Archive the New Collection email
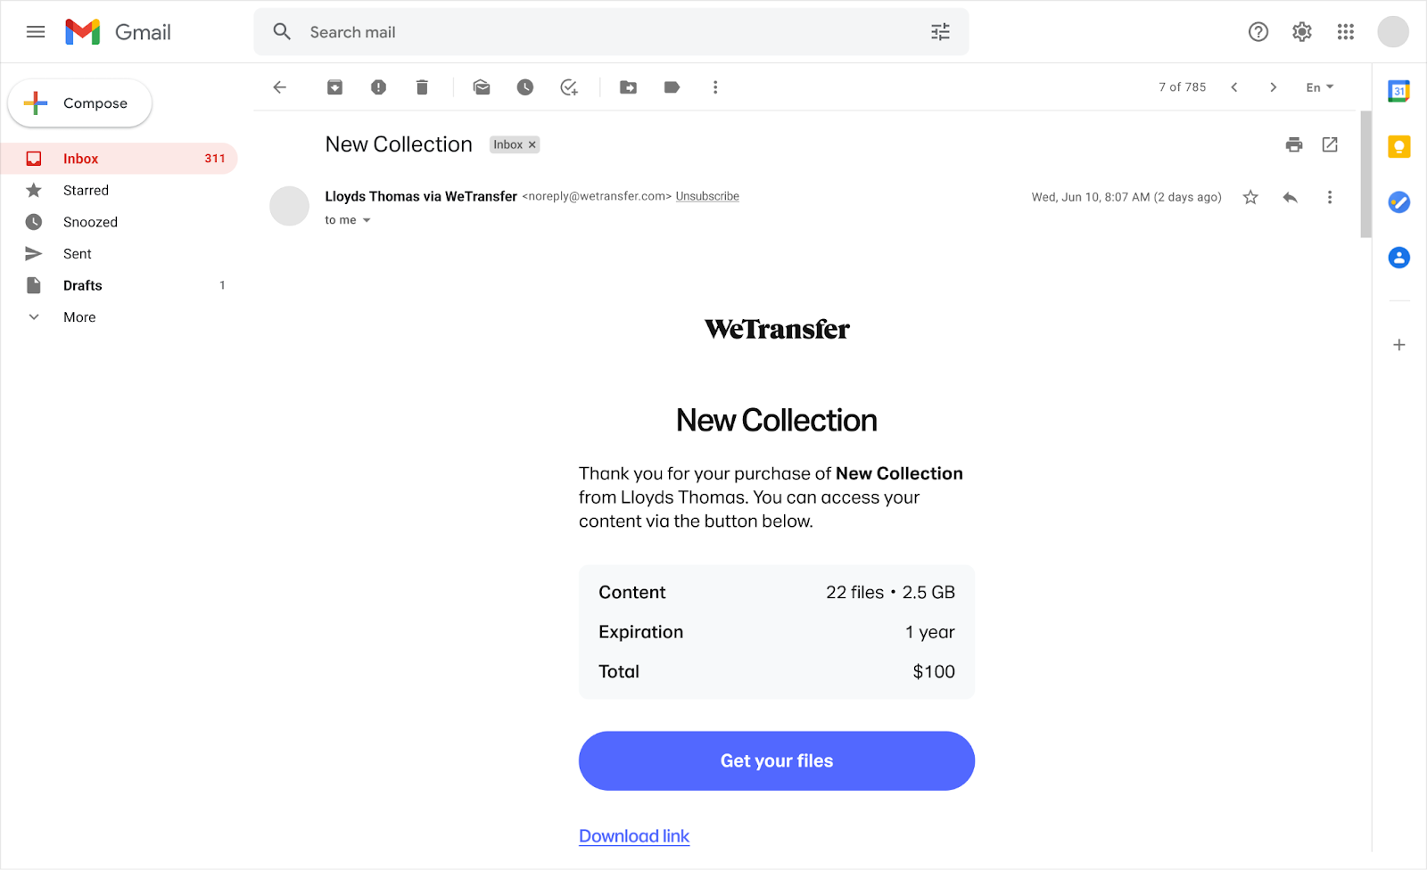 tap(334, 86)
